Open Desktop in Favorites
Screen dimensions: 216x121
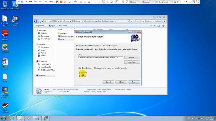tap(42, 33)
